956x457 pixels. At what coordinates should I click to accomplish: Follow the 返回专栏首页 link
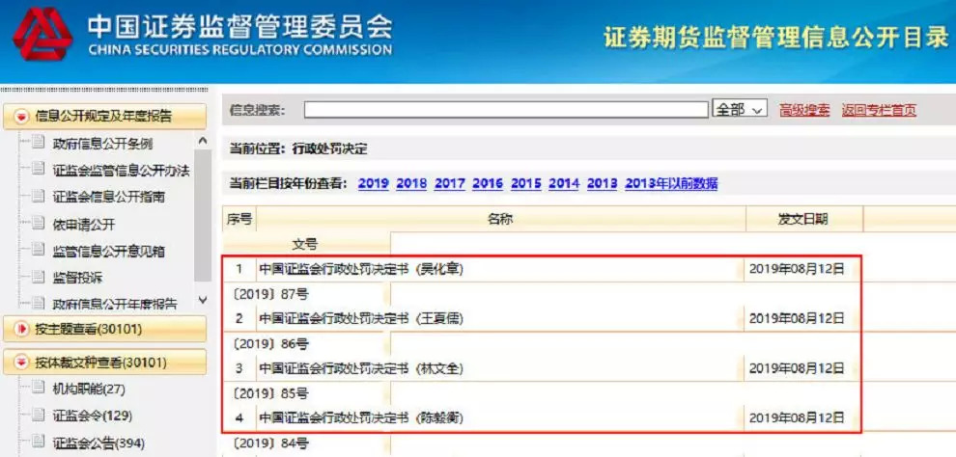point(879,110)
